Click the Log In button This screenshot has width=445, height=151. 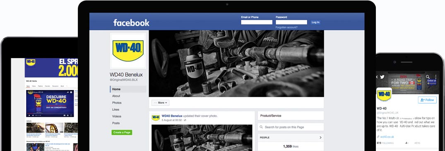click(x=315, y=22)
